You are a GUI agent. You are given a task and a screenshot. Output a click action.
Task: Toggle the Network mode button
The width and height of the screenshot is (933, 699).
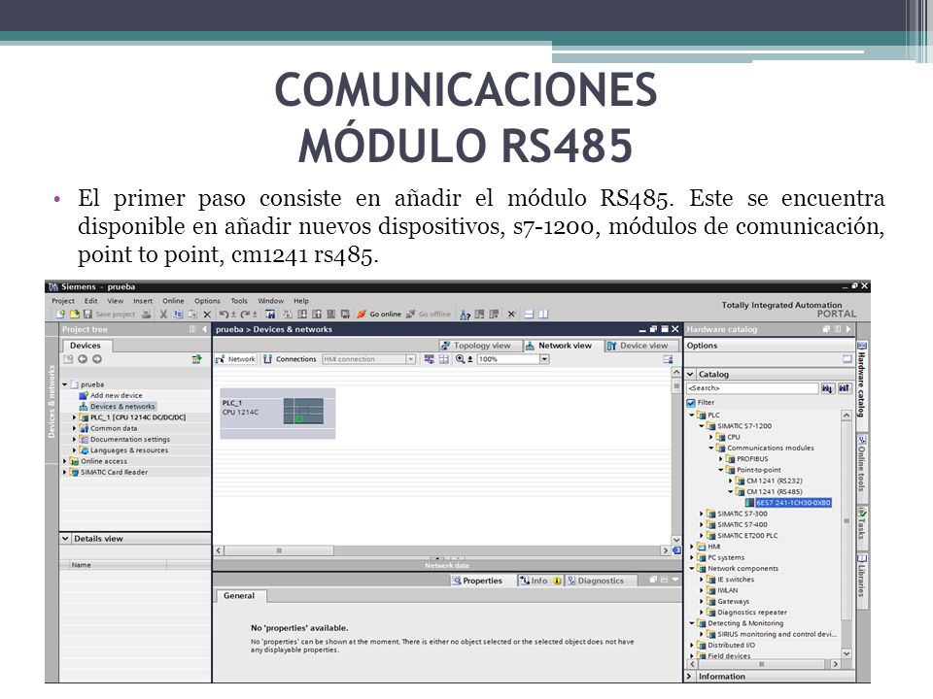(235, 359)
